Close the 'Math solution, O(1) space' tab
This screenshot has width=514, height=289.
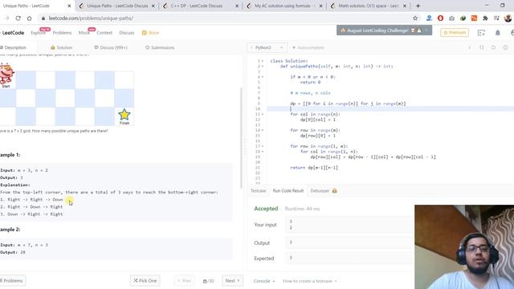click(x=405, y=6)
